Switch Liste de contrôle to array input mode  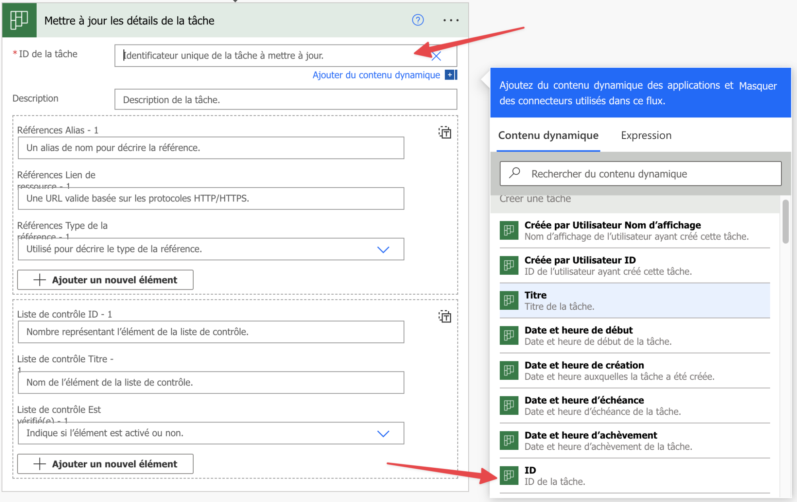445,317
